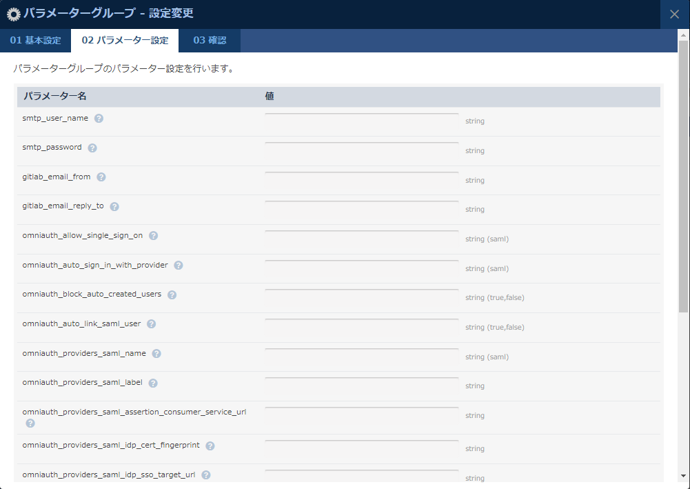
Task: Click the smtp_user_name value field
Action: point(361,121)
